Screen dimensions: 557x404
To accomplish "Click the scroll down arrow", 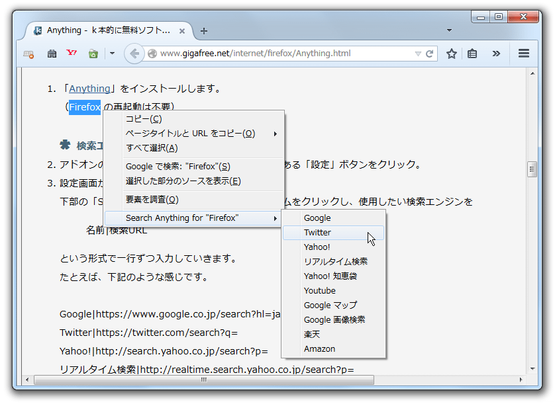I will (x=532, y=369).
